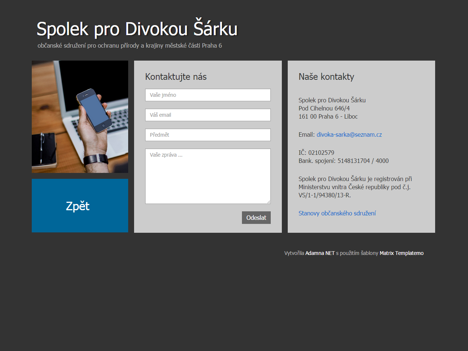468x351 pixels.
Task: Open the divoka-sarka@seznam.cz email link
Action: [349, 134]
